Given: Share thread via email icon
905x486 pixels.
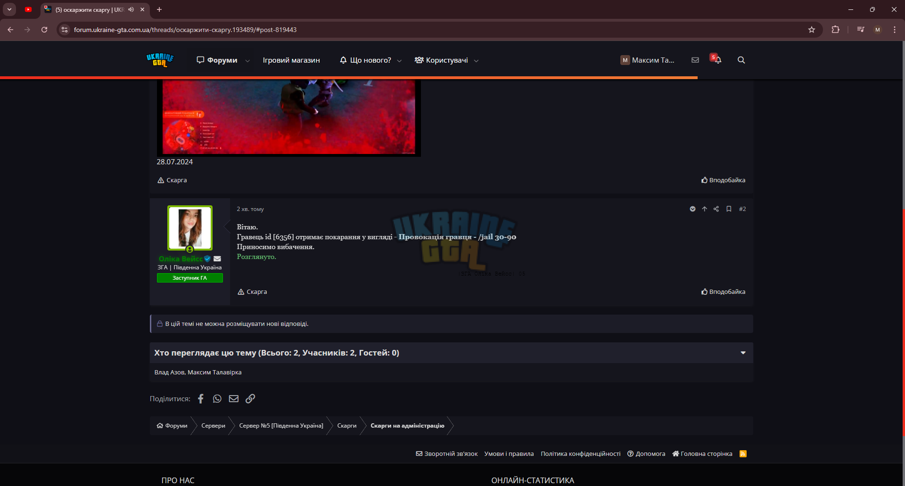Looking at the screenshot, I should click(234, 399).
